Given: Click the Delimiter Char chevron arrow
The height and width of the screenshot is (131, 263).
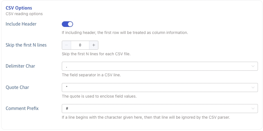Looking at the screenshot, I should pos(253,66).
